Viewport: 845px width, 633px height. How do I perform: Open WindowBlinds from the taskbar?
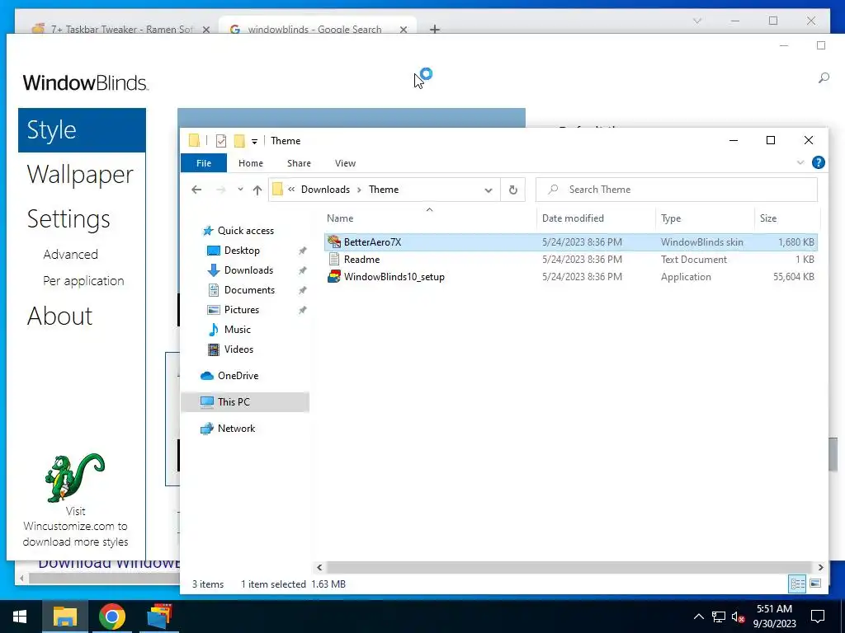[159, 617]
